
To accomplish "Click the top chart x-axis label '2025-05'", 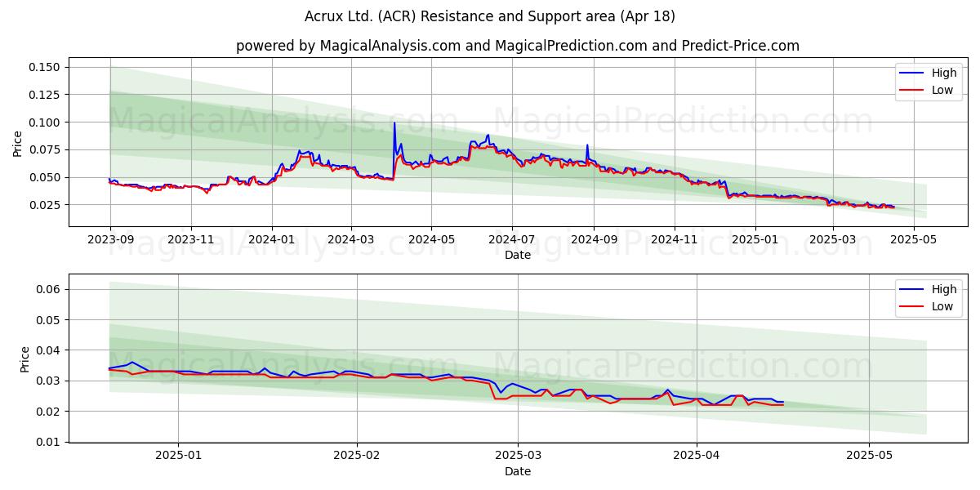I will (x=913, y=239).
